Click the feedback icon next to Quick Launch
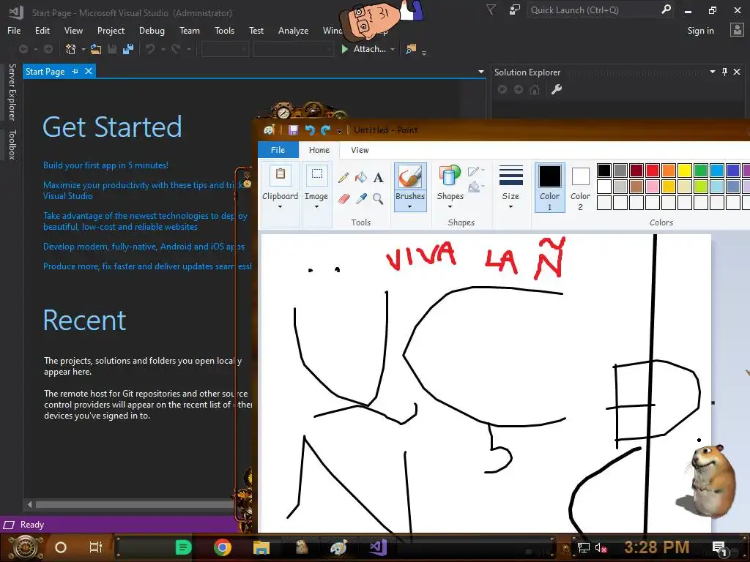The image size is (750, 562). (515, 10)
